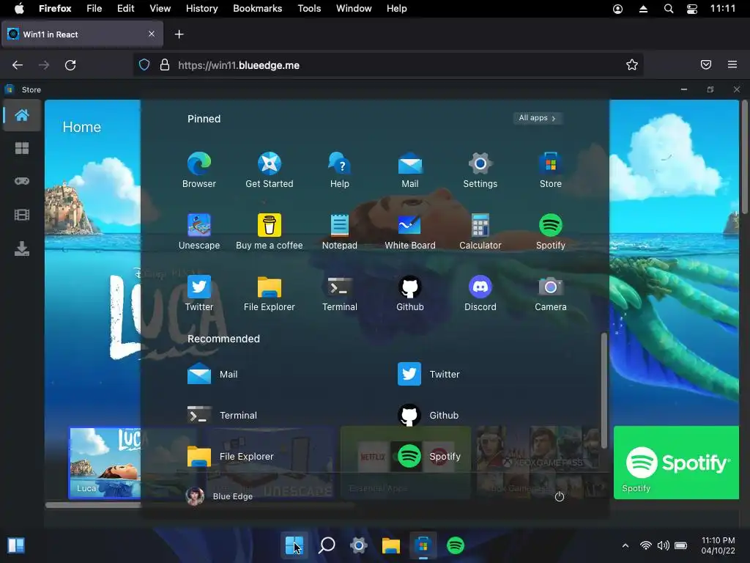Launch Get Started from Pinned apps
This screenshot has width=750, height=563.
270,170
